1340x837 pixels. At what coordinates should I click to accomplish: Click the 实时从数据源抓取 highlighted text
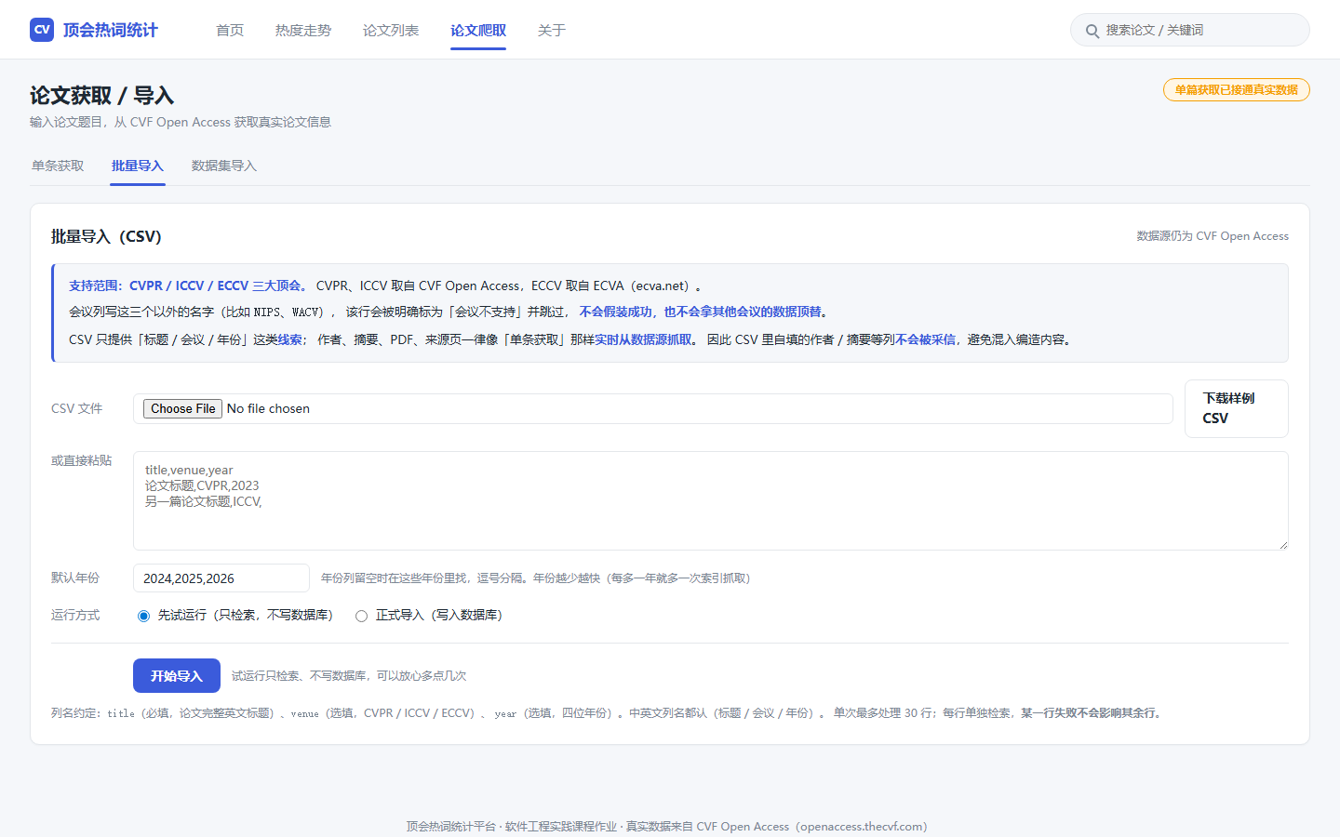(643, 339)
